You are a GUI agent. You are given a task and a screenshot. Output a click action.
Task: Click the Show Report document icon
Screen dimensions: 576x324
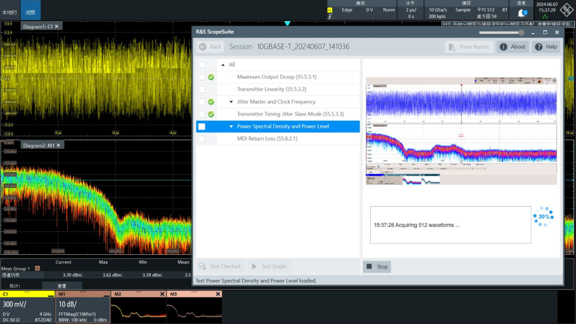(452, 47)
